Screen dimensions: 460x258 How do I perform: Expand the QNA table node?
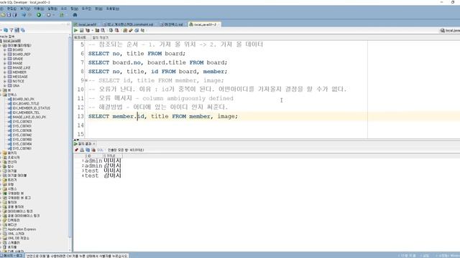[x=5, y=86]
